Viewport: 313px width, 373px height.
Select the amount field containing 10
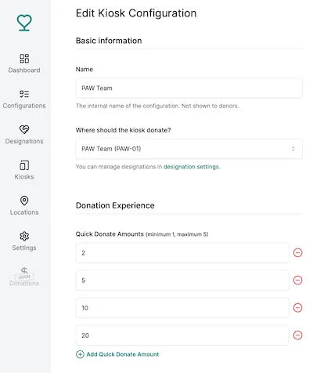point(182,308)
